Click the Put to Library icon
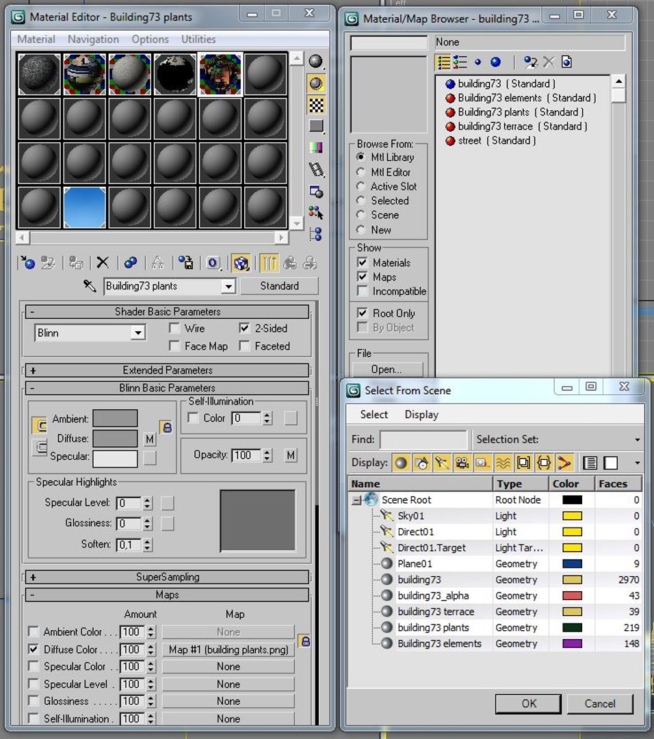This screenshot has width=654, height=739. click(x=185, y=263)
